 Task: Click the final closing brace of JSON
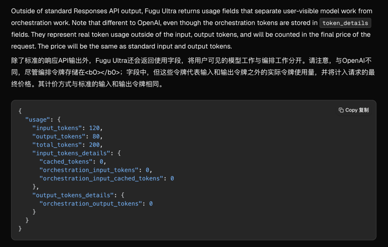[x=20, y=229]
